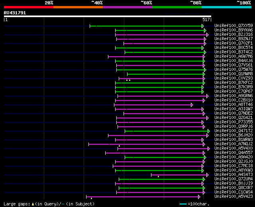
Task: Click the orange ~40% identity color bar
Action: (78, 7)
